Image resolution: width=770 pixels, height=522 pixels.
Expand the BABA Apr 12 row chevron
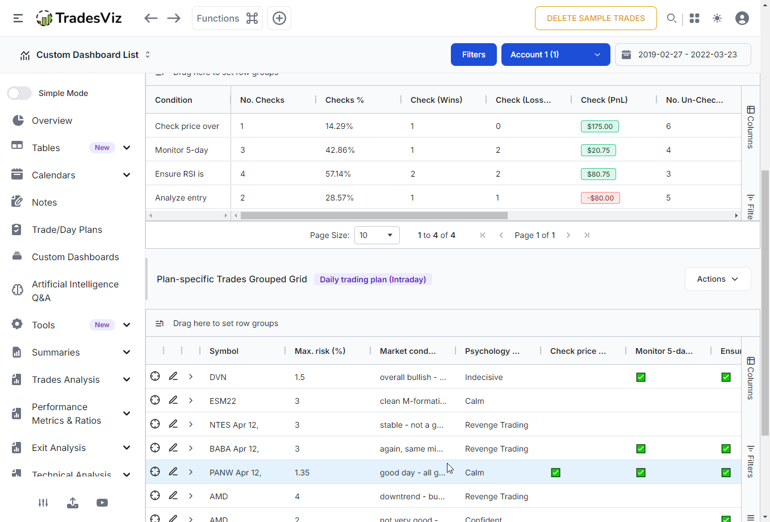(x=191, y=448)
